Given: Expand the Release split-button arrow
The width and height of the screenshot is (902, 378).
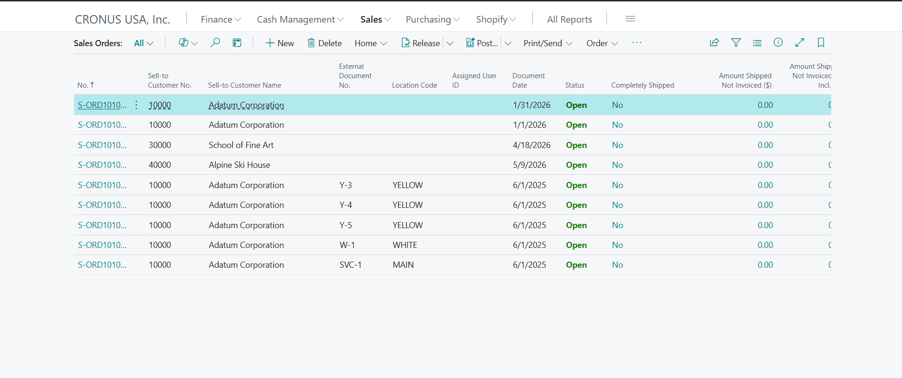Looking at the screenshot, I should pyautogui.click(x=450, y=43).
